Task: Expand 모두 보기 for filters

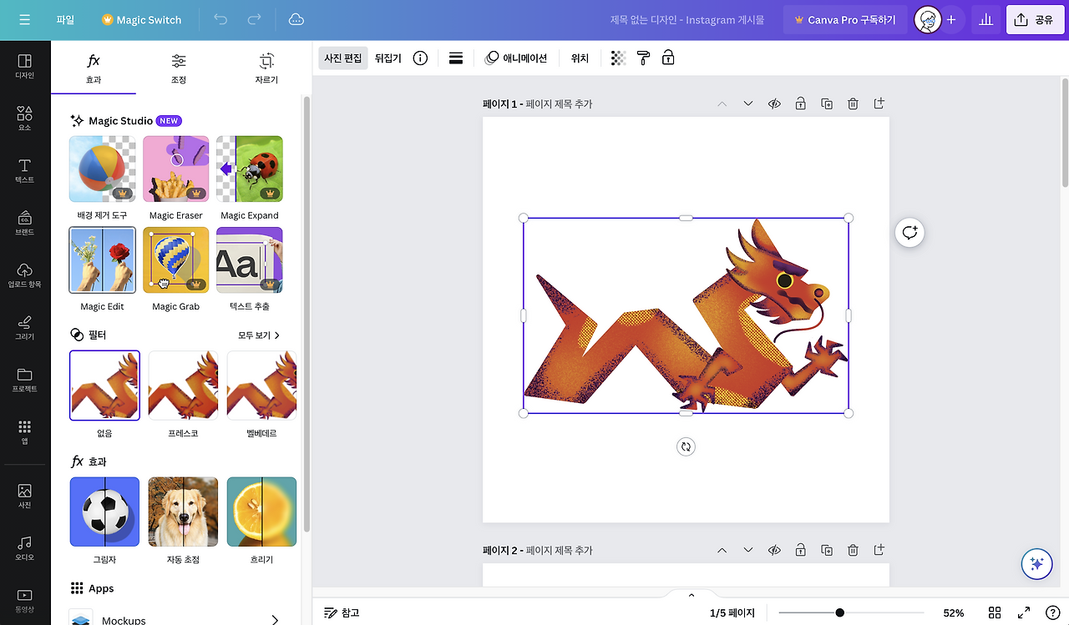Action: pos(259,335)
